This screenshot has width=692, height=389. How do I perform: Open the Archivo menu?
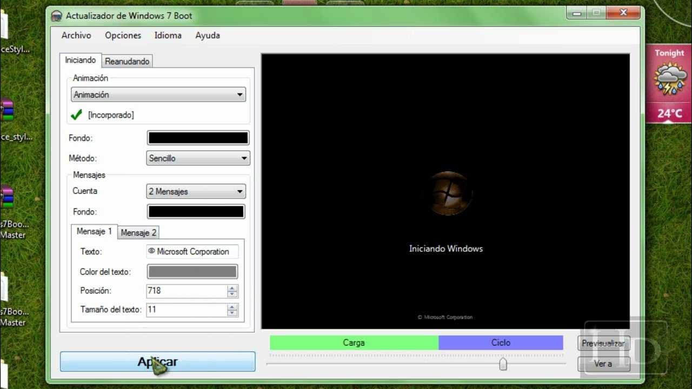(76, 35)
